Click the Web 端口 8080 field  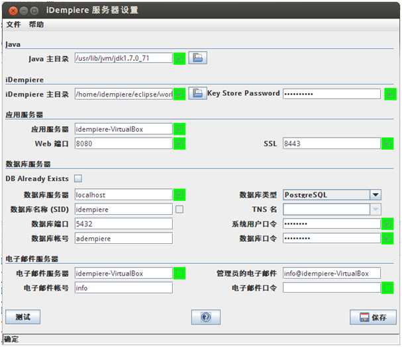(x=124, y=143)
